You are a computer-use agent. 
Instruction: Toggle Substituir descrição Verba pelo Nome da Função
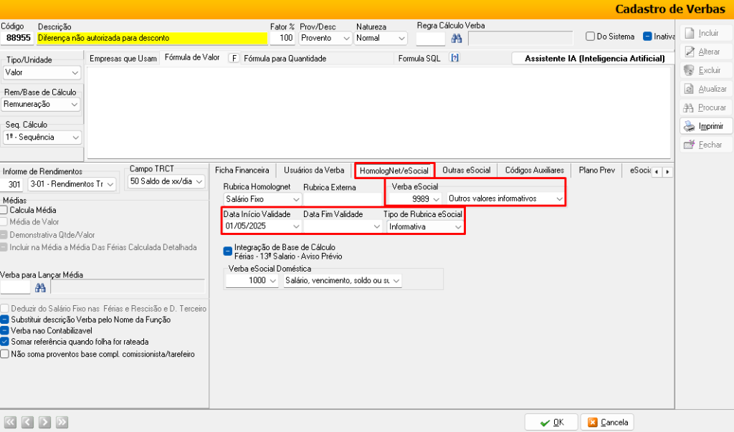pos(5,320)
